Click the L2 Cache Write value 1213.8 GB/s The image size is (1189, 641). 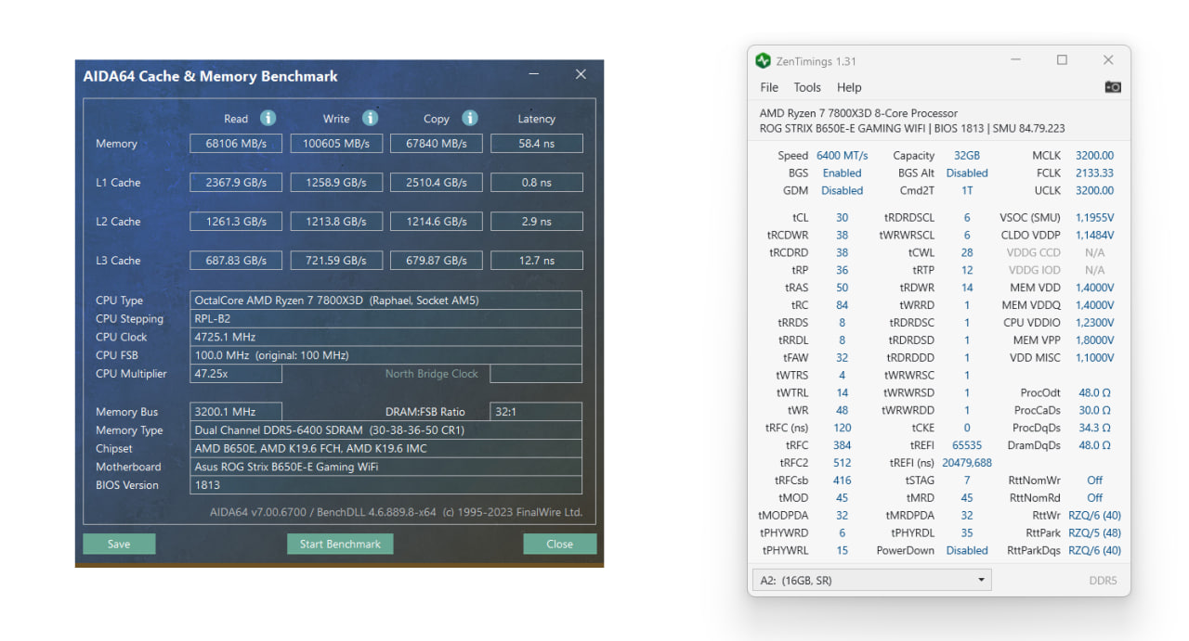point(336,222)
